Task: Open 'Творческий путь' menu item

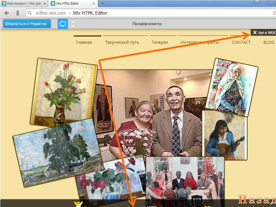Action: click(x=122, y=42)
